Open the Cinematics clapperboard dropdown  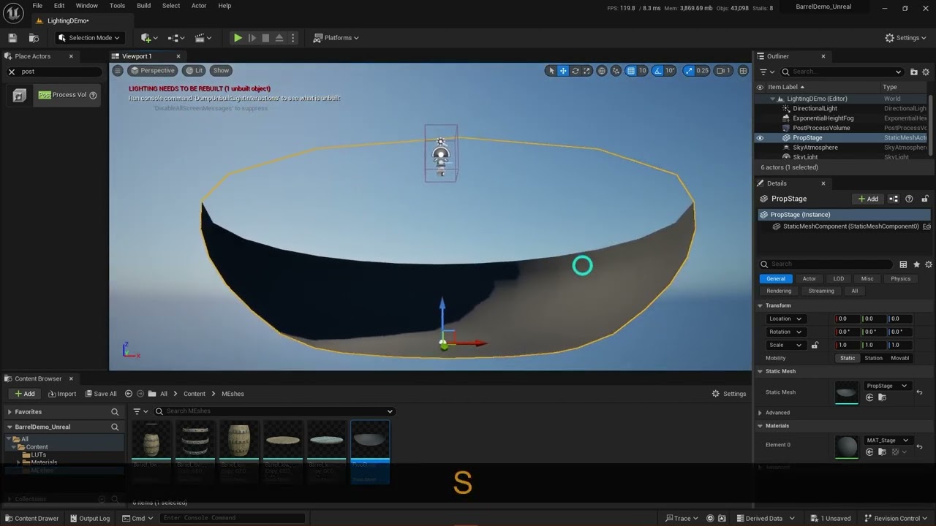click(203, 38)
